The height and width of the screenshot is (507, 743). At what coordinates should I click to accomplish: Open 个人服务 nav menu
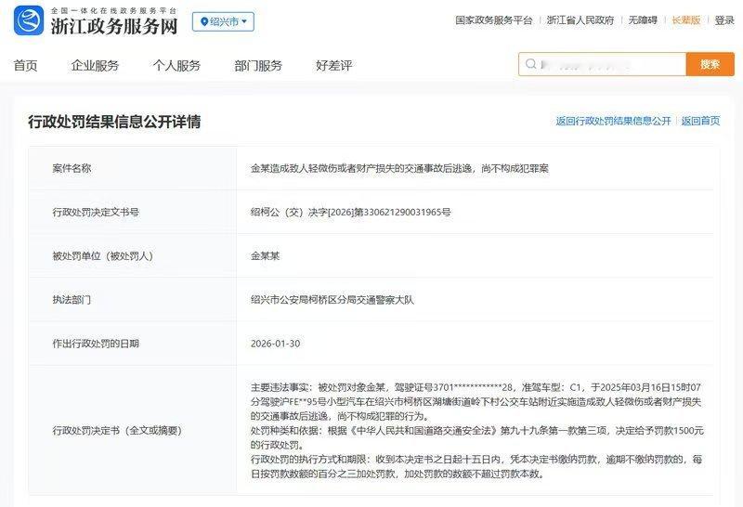[x=176, y=65]
